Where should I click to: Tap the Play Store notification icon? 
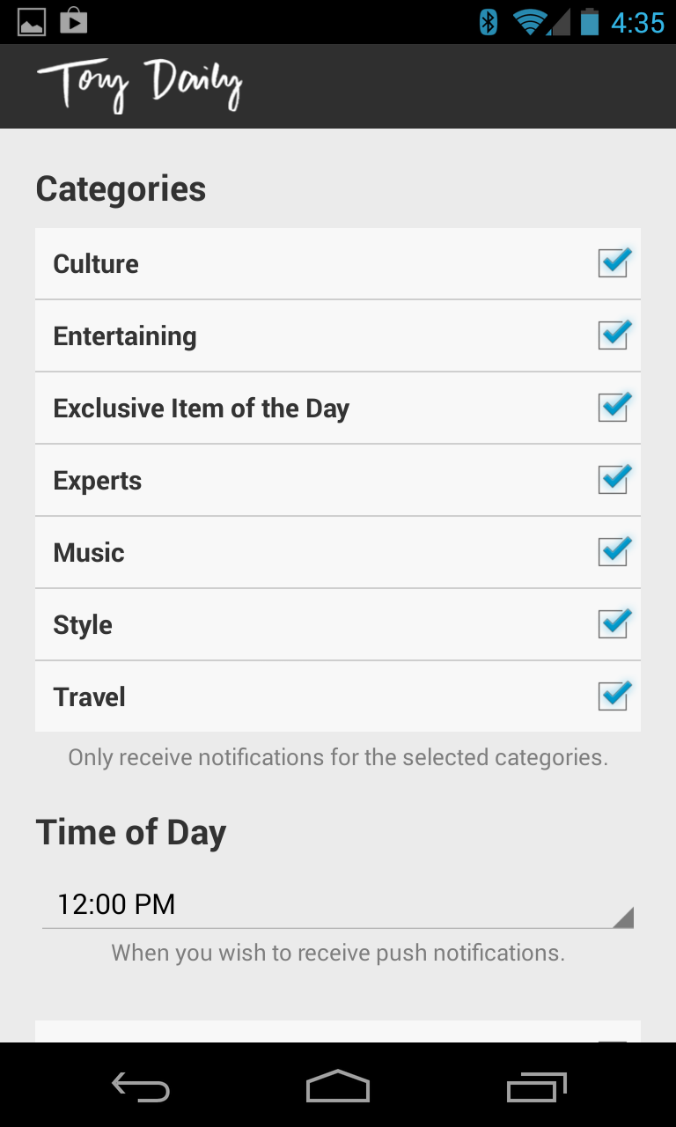coord(74,21)
